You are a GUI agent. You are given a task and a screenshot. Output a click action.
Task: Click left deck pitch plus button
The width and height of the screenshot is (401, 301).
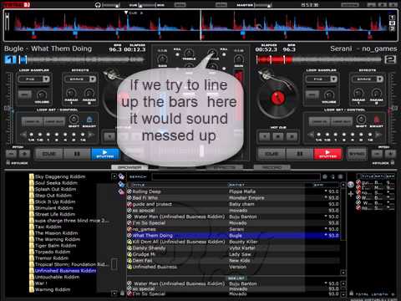24,154
